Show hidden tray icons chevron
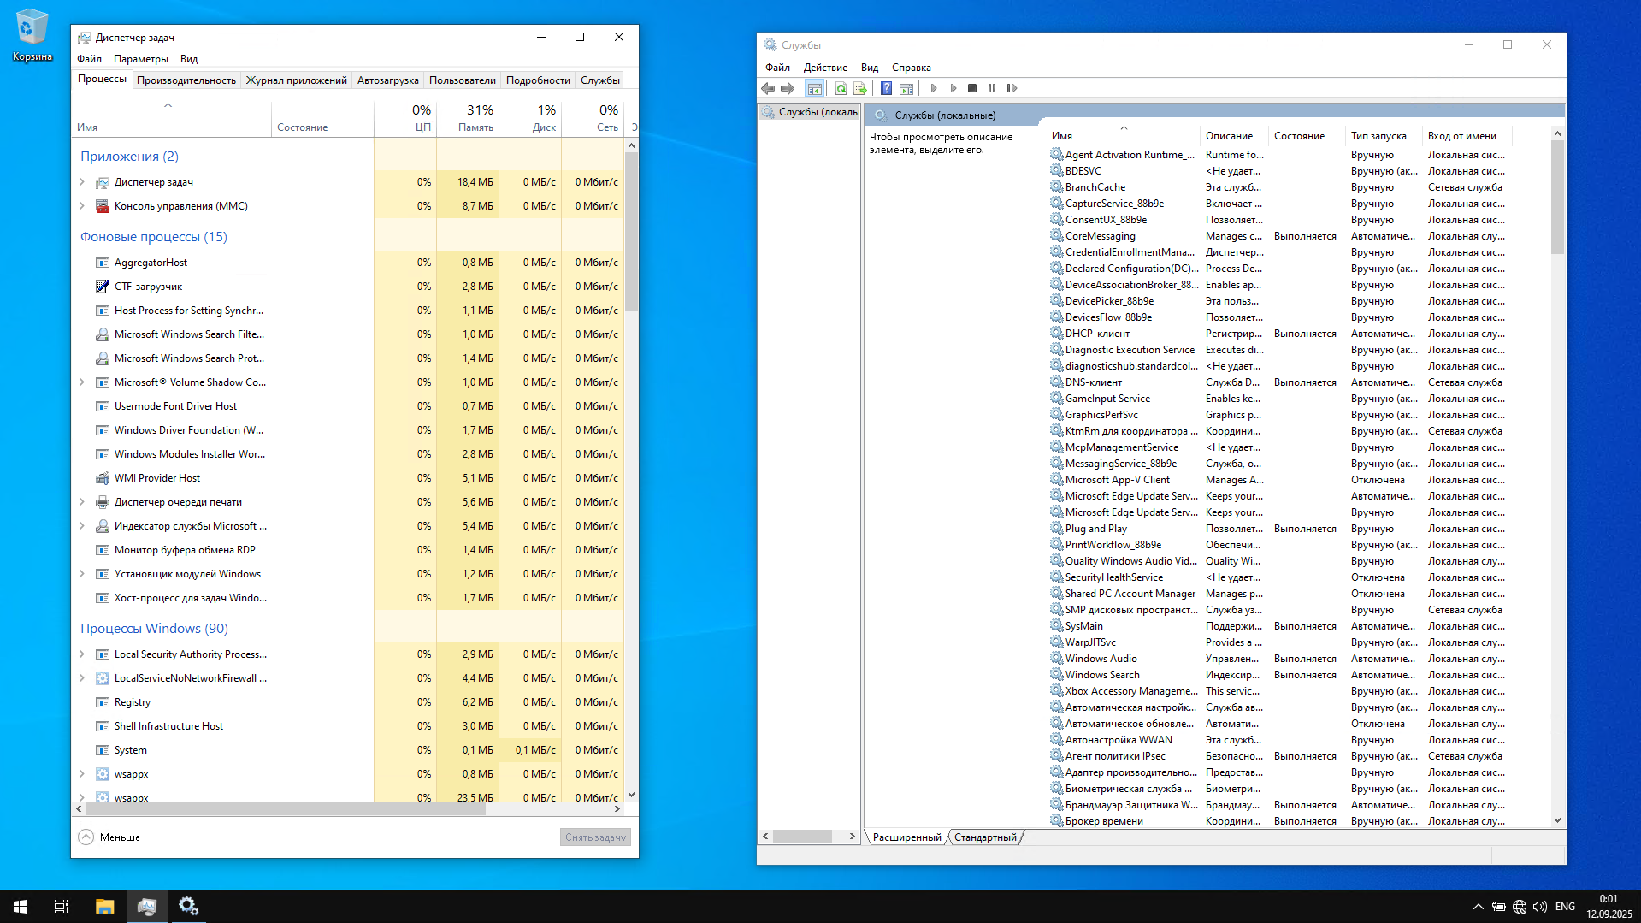The width and height of the screenshot is (1641, 923). coord(1478,907)
